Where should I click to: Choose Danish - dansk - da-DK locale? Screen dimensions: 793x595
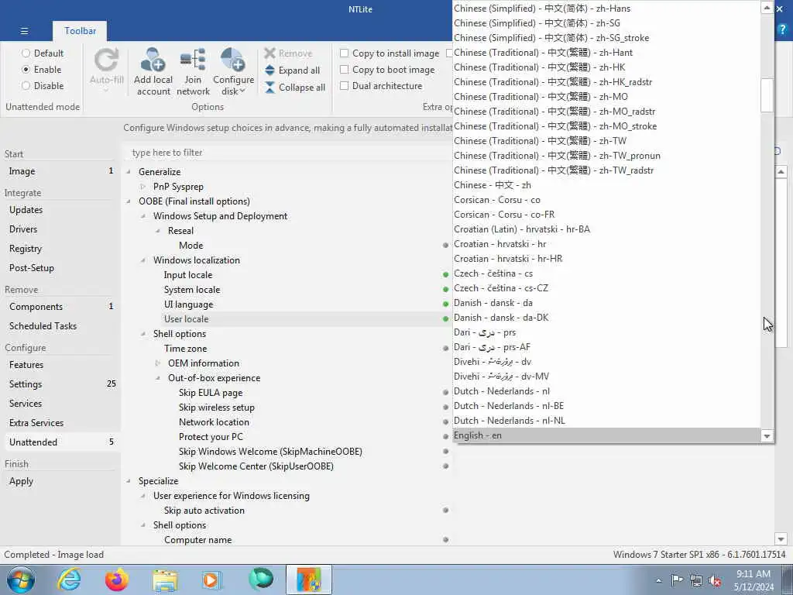point(606,318)
